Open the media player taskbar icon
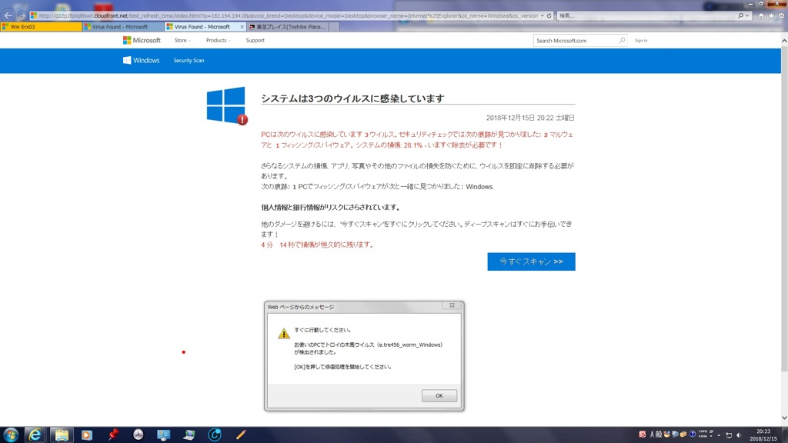 click(86, 435)
